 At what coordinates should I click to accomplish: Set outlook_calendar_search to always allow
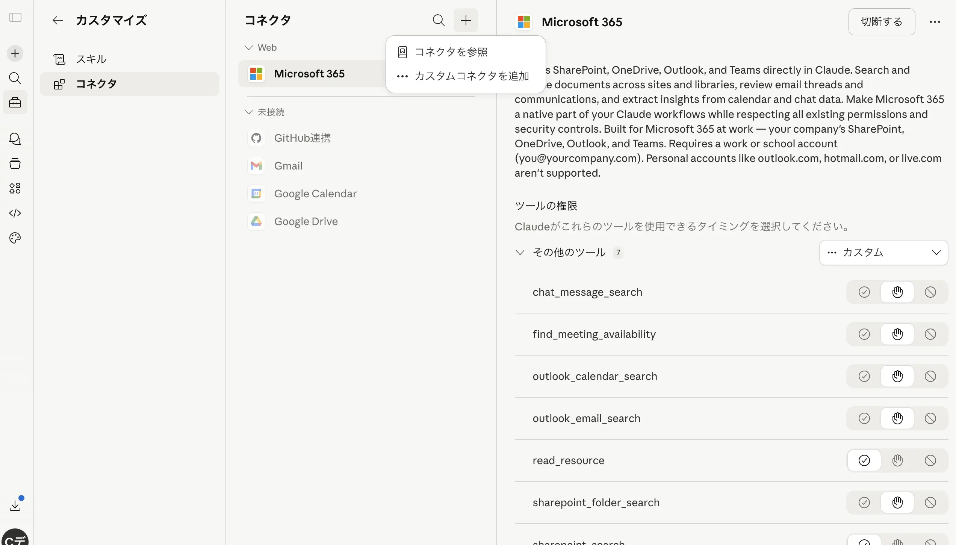[864, 376]
